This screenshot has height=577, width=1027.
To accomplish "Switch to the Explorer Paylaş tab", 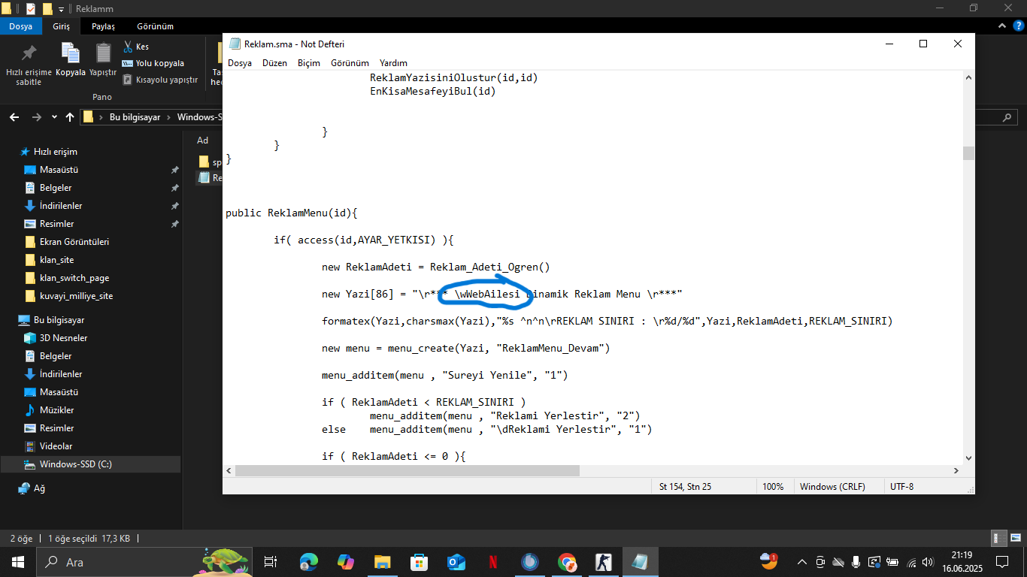I will pos(103,26).
